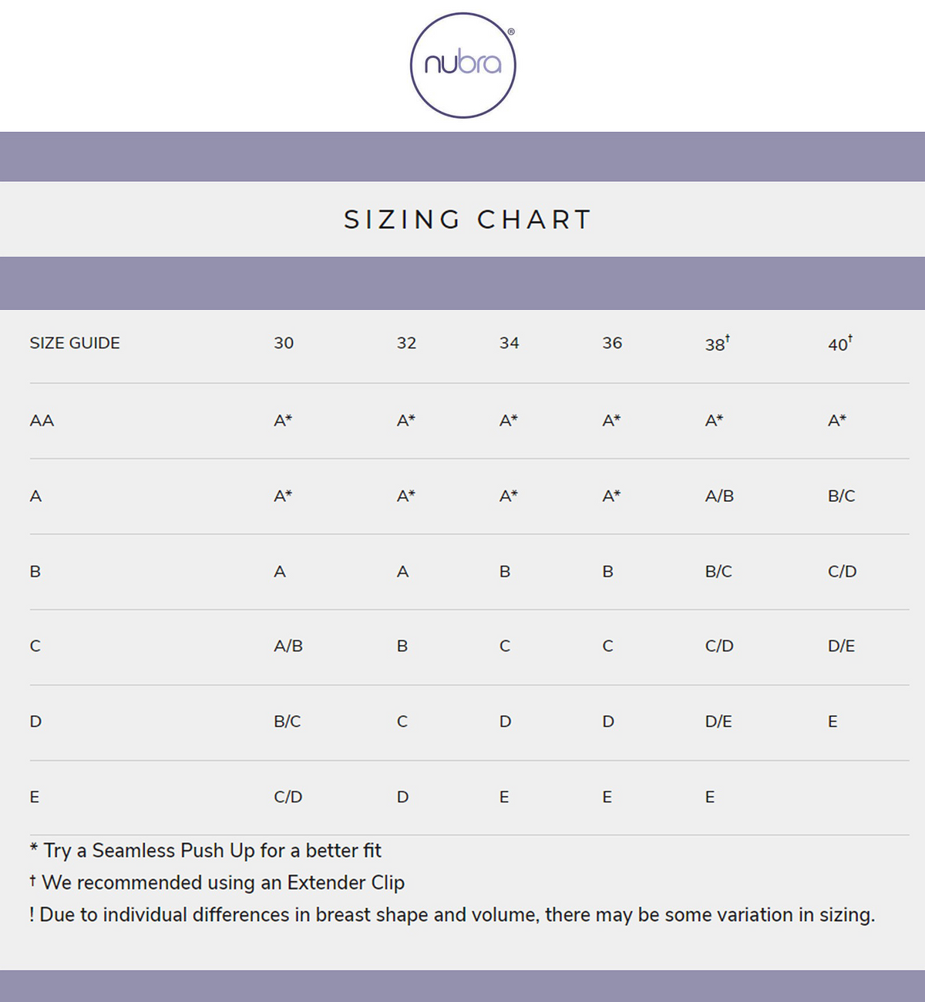
Task: Click the SIZE GUIDE header label
Action: click(75, 343)
